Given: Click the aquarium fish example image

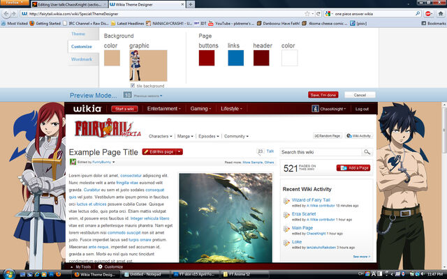Looking at the screenshot, I should tap(226, 218).
